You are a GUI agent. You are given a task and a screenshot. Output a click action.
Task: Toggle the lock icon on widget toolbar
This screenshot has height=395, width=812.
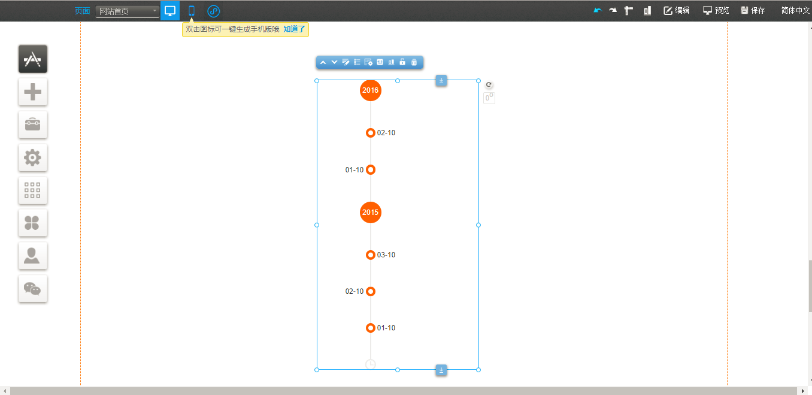[402, 62]
